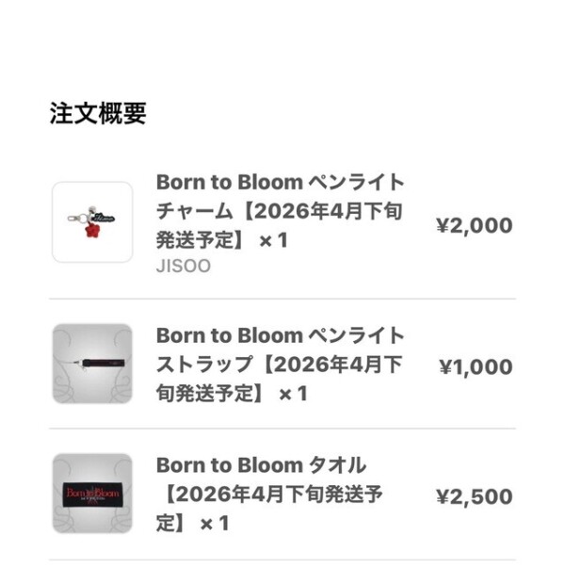Click the 注文概要 order summary heading
The width and height of the screenshot is (565, 585).
tap(98, 115)
